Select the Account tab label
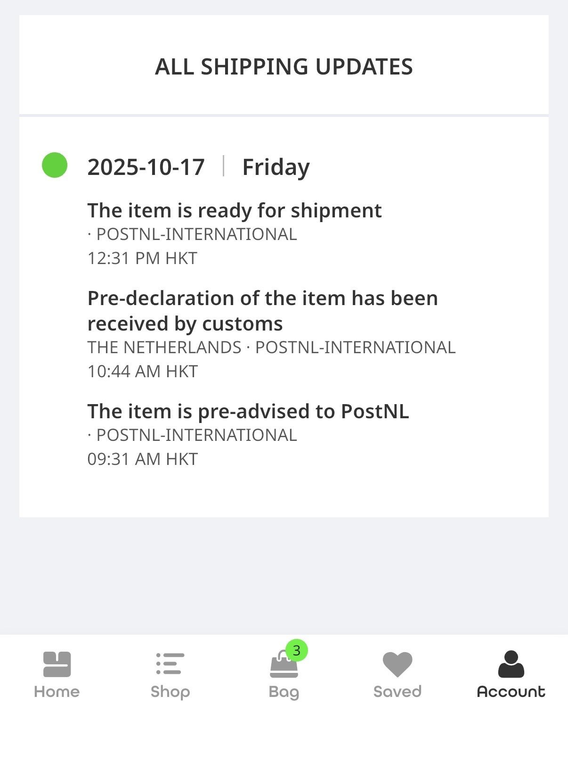The width and height of the screenshot is (568, 762). coord(511,692)
